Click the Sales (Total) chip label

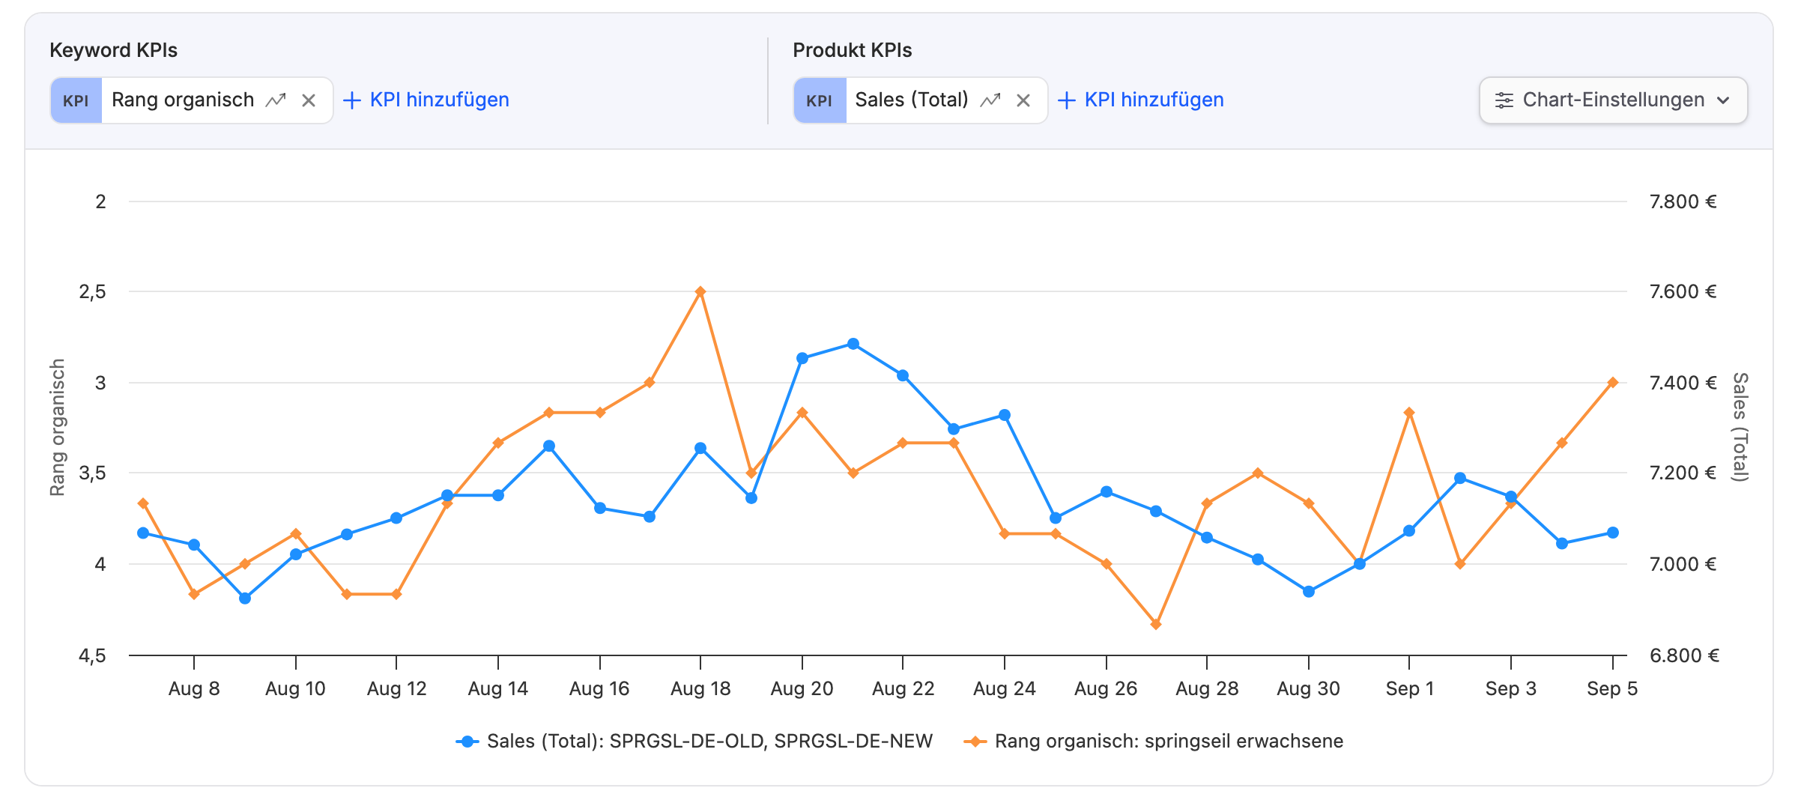911,100
